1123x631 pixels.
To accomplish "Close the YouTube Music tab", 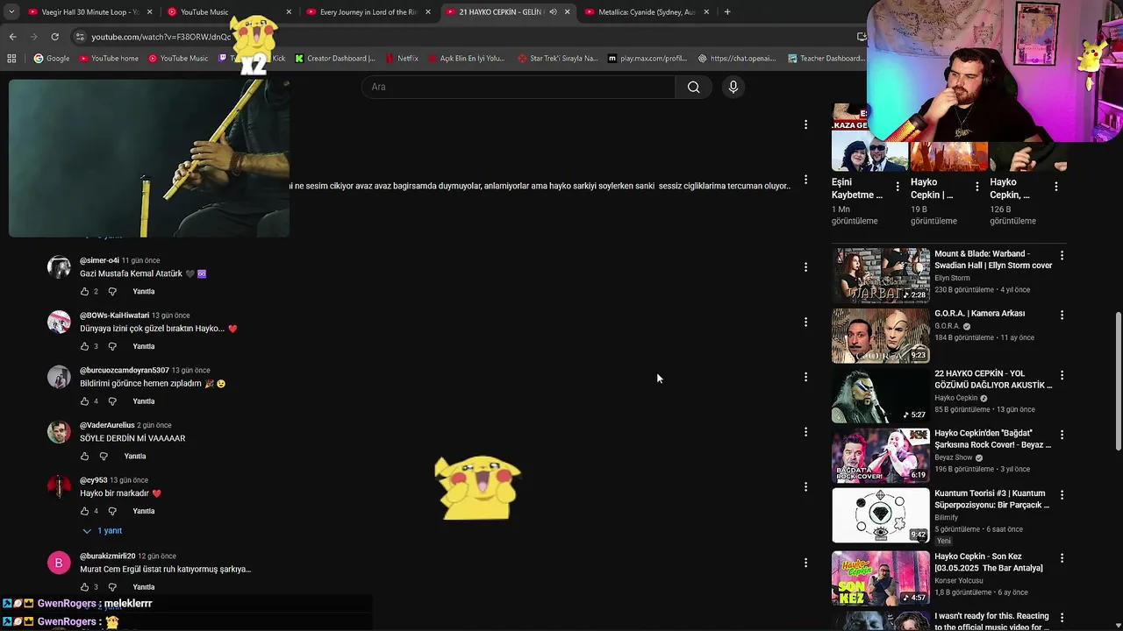I will (289, 12).
